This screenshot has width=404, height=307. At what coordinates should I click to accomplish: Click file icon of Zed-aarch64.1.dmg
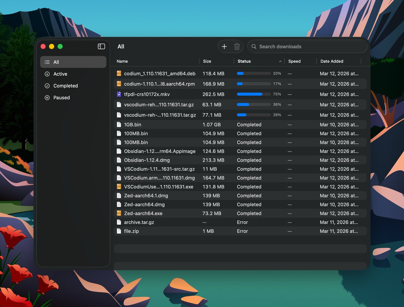pos(119,196)
